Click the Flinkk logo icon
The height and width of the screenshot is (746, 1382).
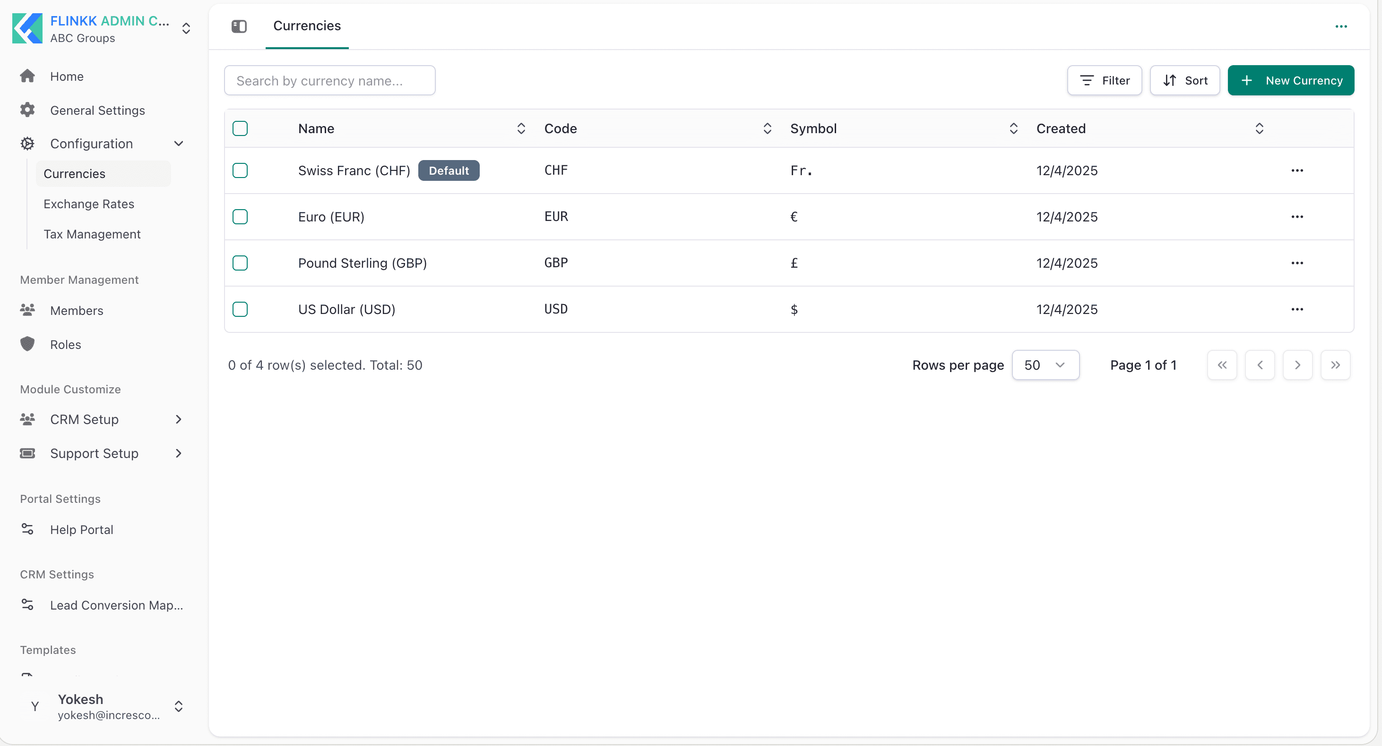click(x=27, y=28)
